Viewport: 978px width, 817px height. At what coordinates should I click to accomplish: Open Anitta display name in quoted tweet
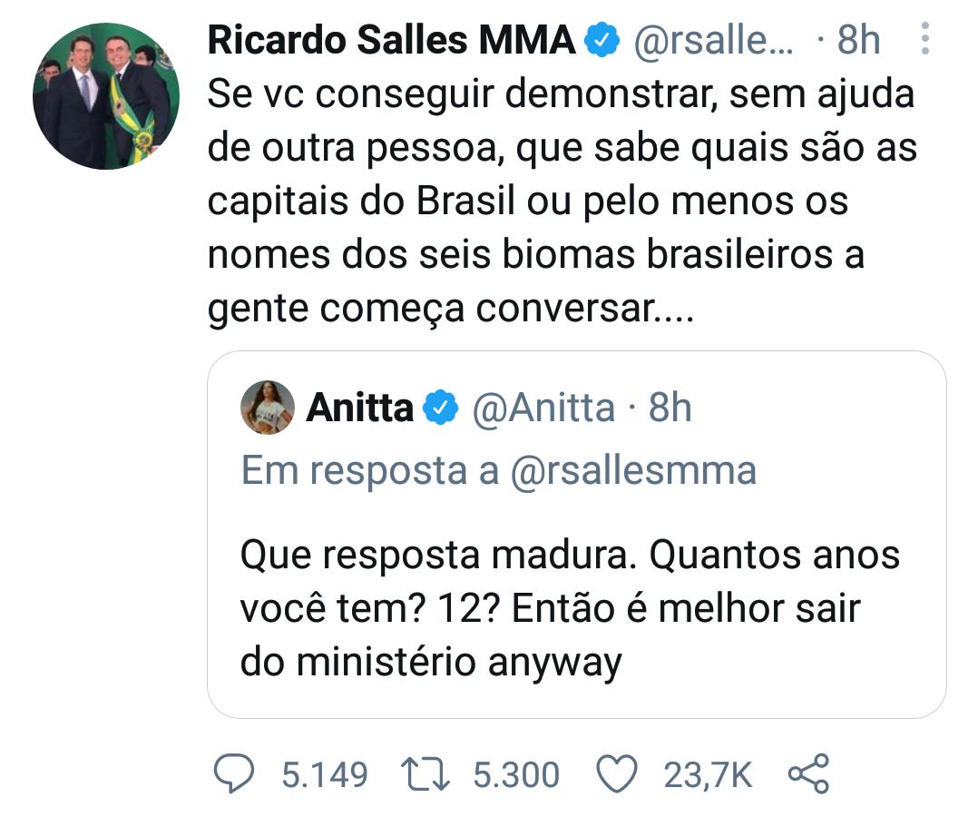click(x=360, y=408)
